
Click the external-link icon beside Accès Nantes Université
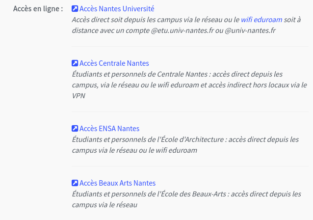click(x=75, y=8)
